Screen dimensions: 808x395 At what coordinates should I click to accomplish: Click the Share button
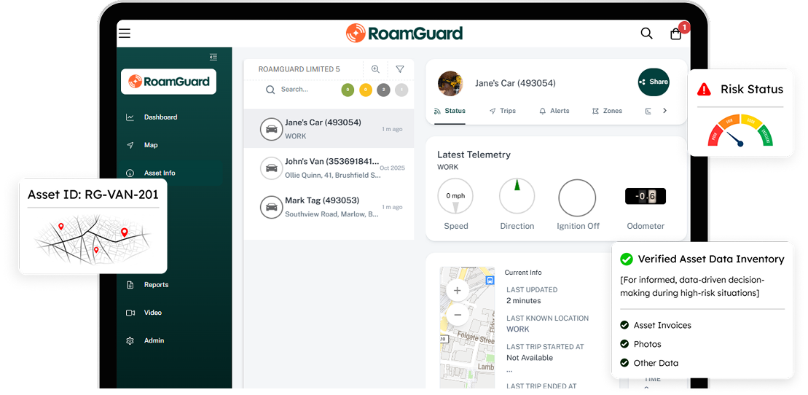654,82
